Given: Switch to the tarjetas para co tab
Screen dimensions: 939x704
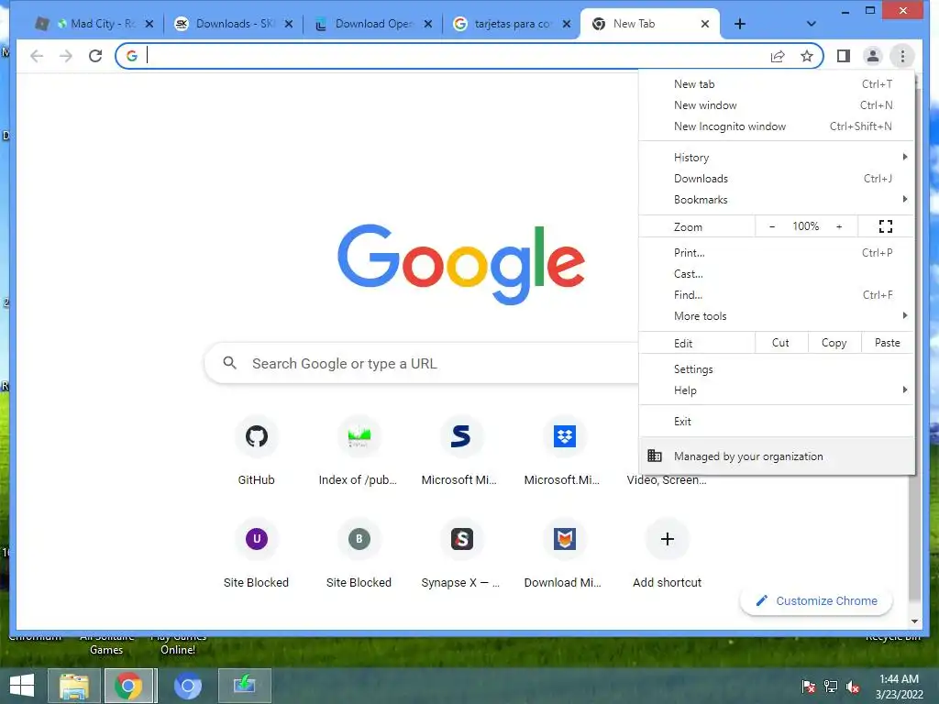Looking at the screenshot, I should (512, 24).
